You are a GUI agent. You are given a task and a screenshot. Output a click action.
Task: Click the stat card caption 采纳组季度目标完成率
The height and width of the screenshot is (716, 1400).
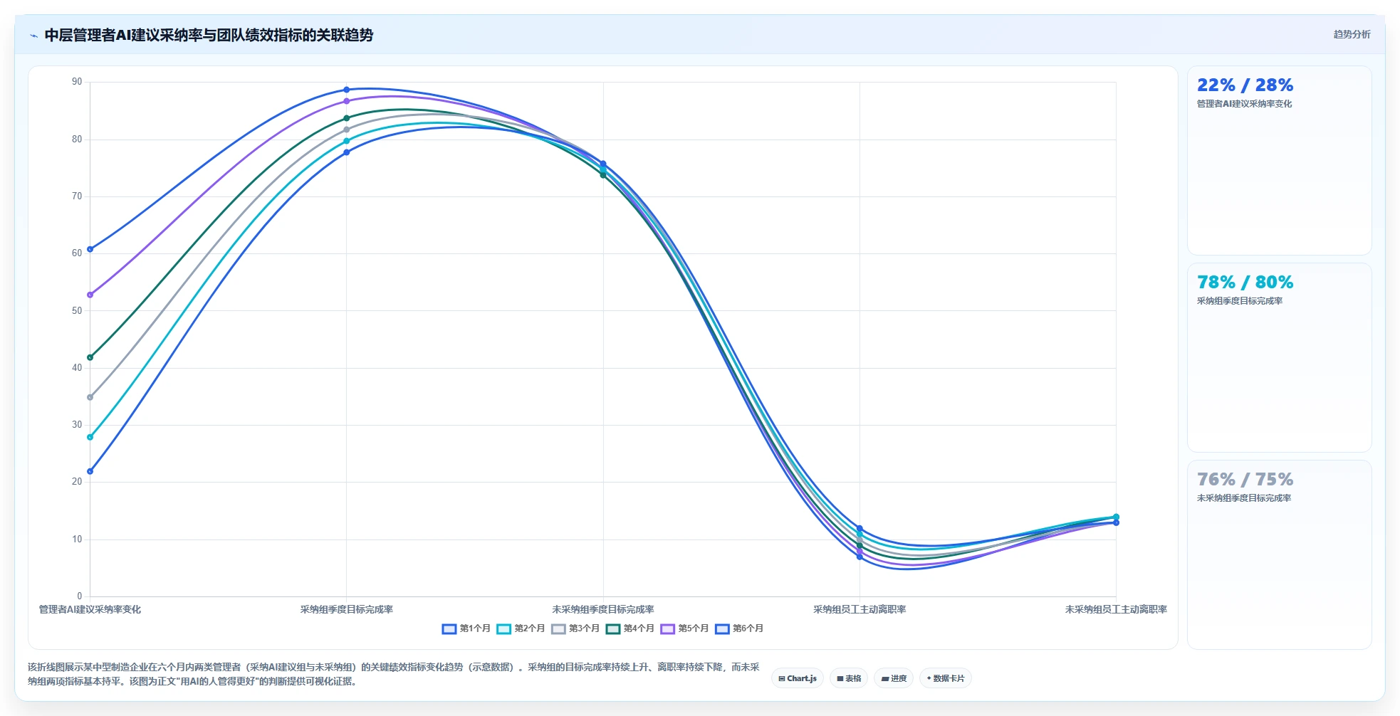click(1240, 301)
